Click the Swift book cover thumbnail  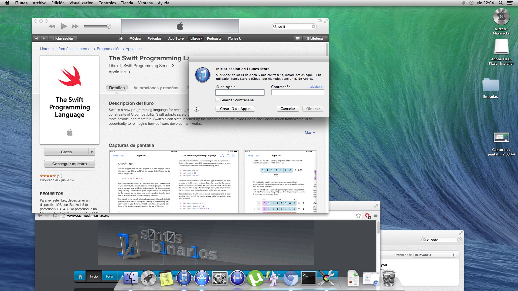[70, 100]
